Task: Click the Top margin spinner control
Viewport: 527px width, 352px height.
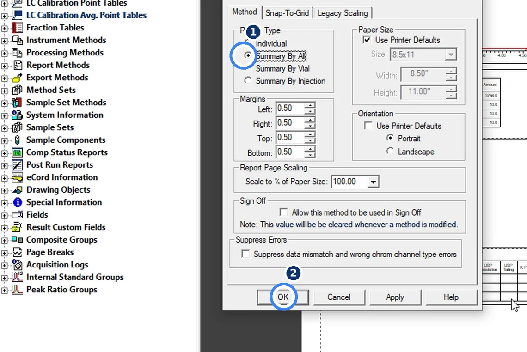Action: tap(310, 137)
